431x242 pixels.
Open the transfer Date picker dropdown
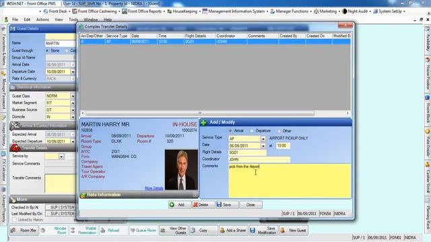[263, 146]
